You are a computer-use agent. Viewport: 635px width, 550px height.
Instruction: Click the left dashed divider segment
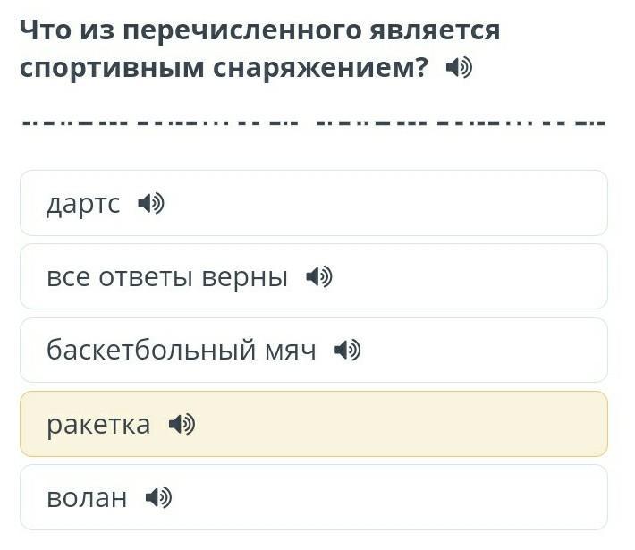[x=160, y=123]
